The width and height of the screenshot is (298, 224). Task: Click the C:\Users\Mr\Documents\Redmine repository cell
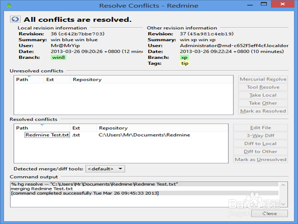pos(144,135)
